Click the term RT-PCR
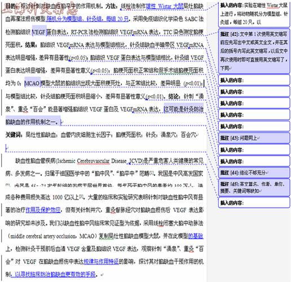The height and width of the screenshot is (282, 291). (79, 32)
